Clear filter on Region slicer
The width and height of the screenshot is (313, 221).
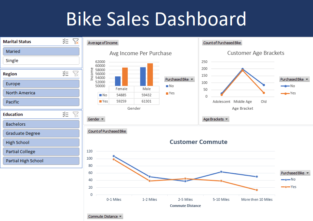[76, 73]
